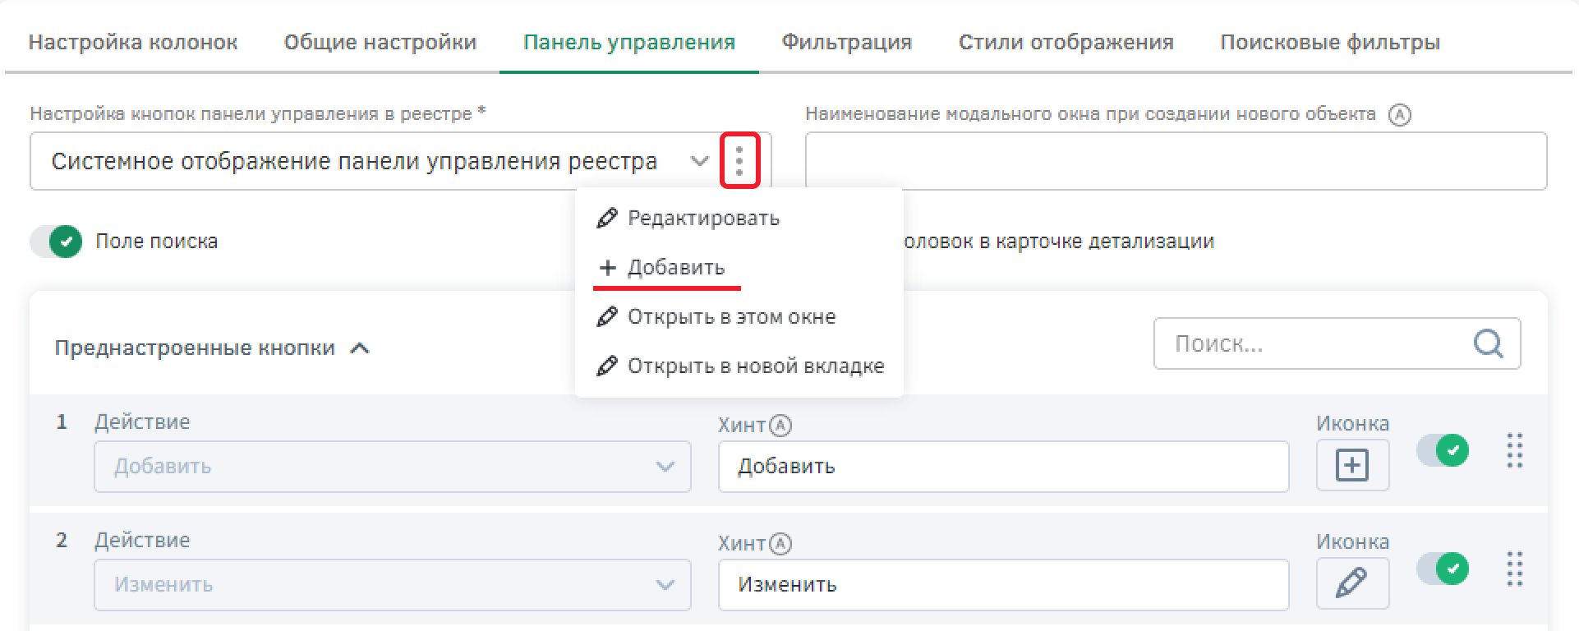This screenshot has height=631, width=1579.
Task: Click the three-dot menu beside registry panel dropdown
Action: click(739, 161)
